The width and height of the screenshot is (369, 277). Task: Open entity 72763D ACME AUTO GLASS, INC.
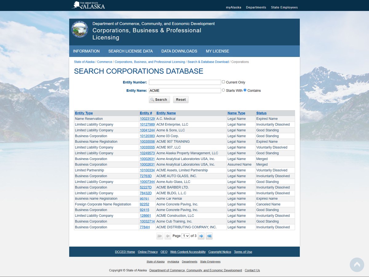(146, 176)
